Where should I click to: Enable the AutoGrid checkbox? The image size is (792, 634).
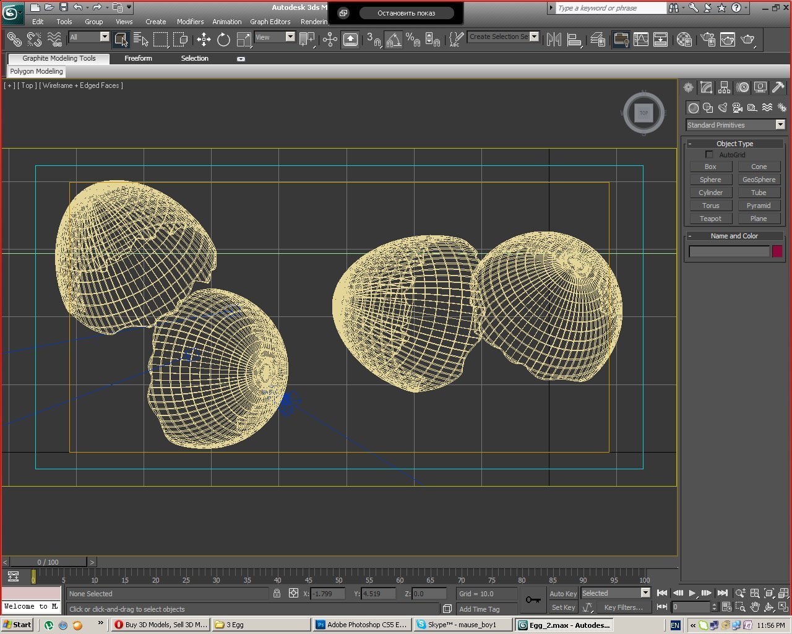click(x=709, y=155)
